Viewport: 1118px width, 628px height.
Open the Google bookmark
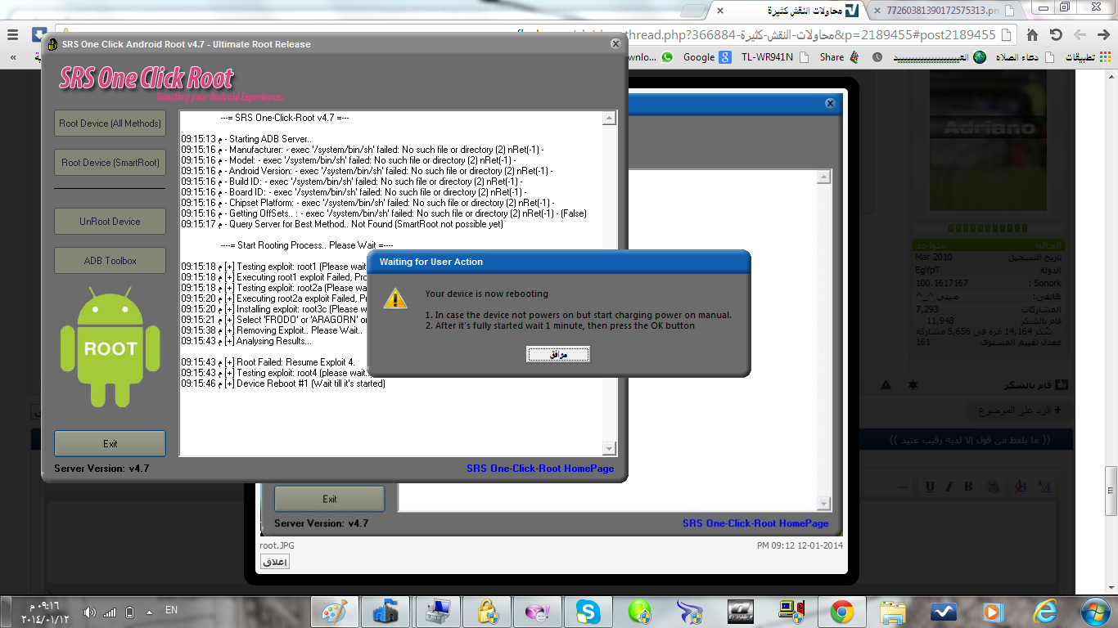[706, 57]
